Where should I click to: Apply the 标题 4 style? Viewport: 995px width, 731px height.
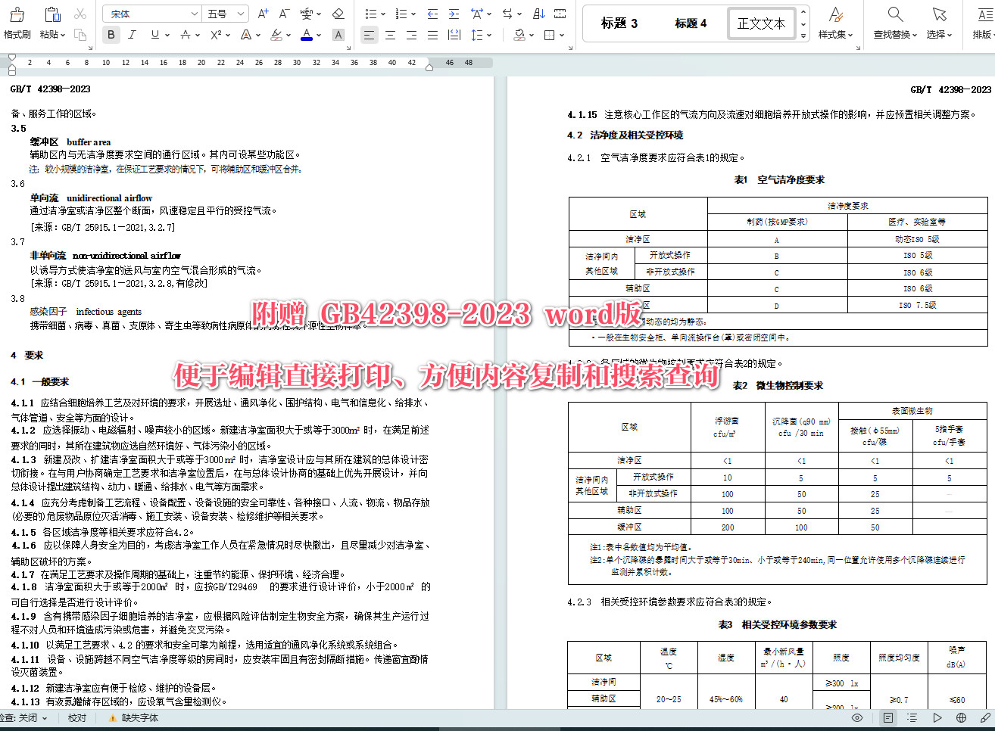691,23
